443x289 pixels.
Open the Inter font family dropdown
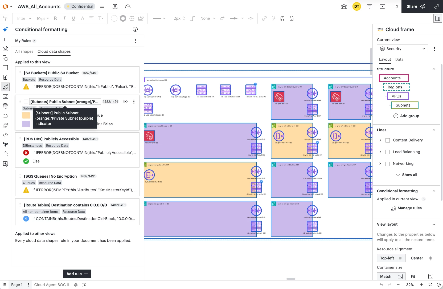[x=24, y=18]
